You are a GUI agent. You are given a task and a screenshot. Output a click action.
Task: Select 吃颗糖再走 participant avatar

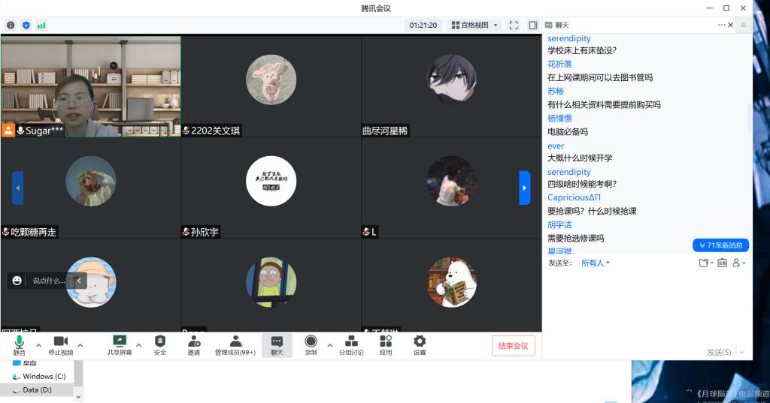(91, 181)
